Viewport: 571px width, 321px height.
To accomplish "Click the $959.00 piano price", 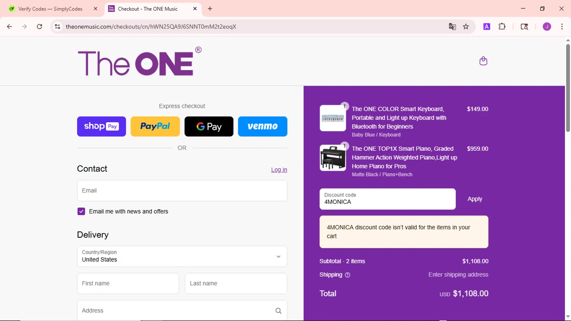I will click(x=477, y=149).
